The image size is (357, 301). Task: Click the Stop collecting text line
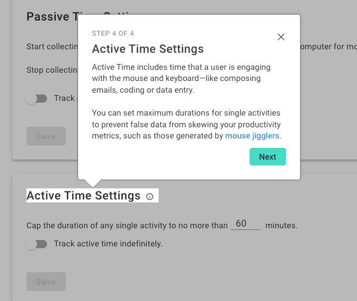point(52,70)
